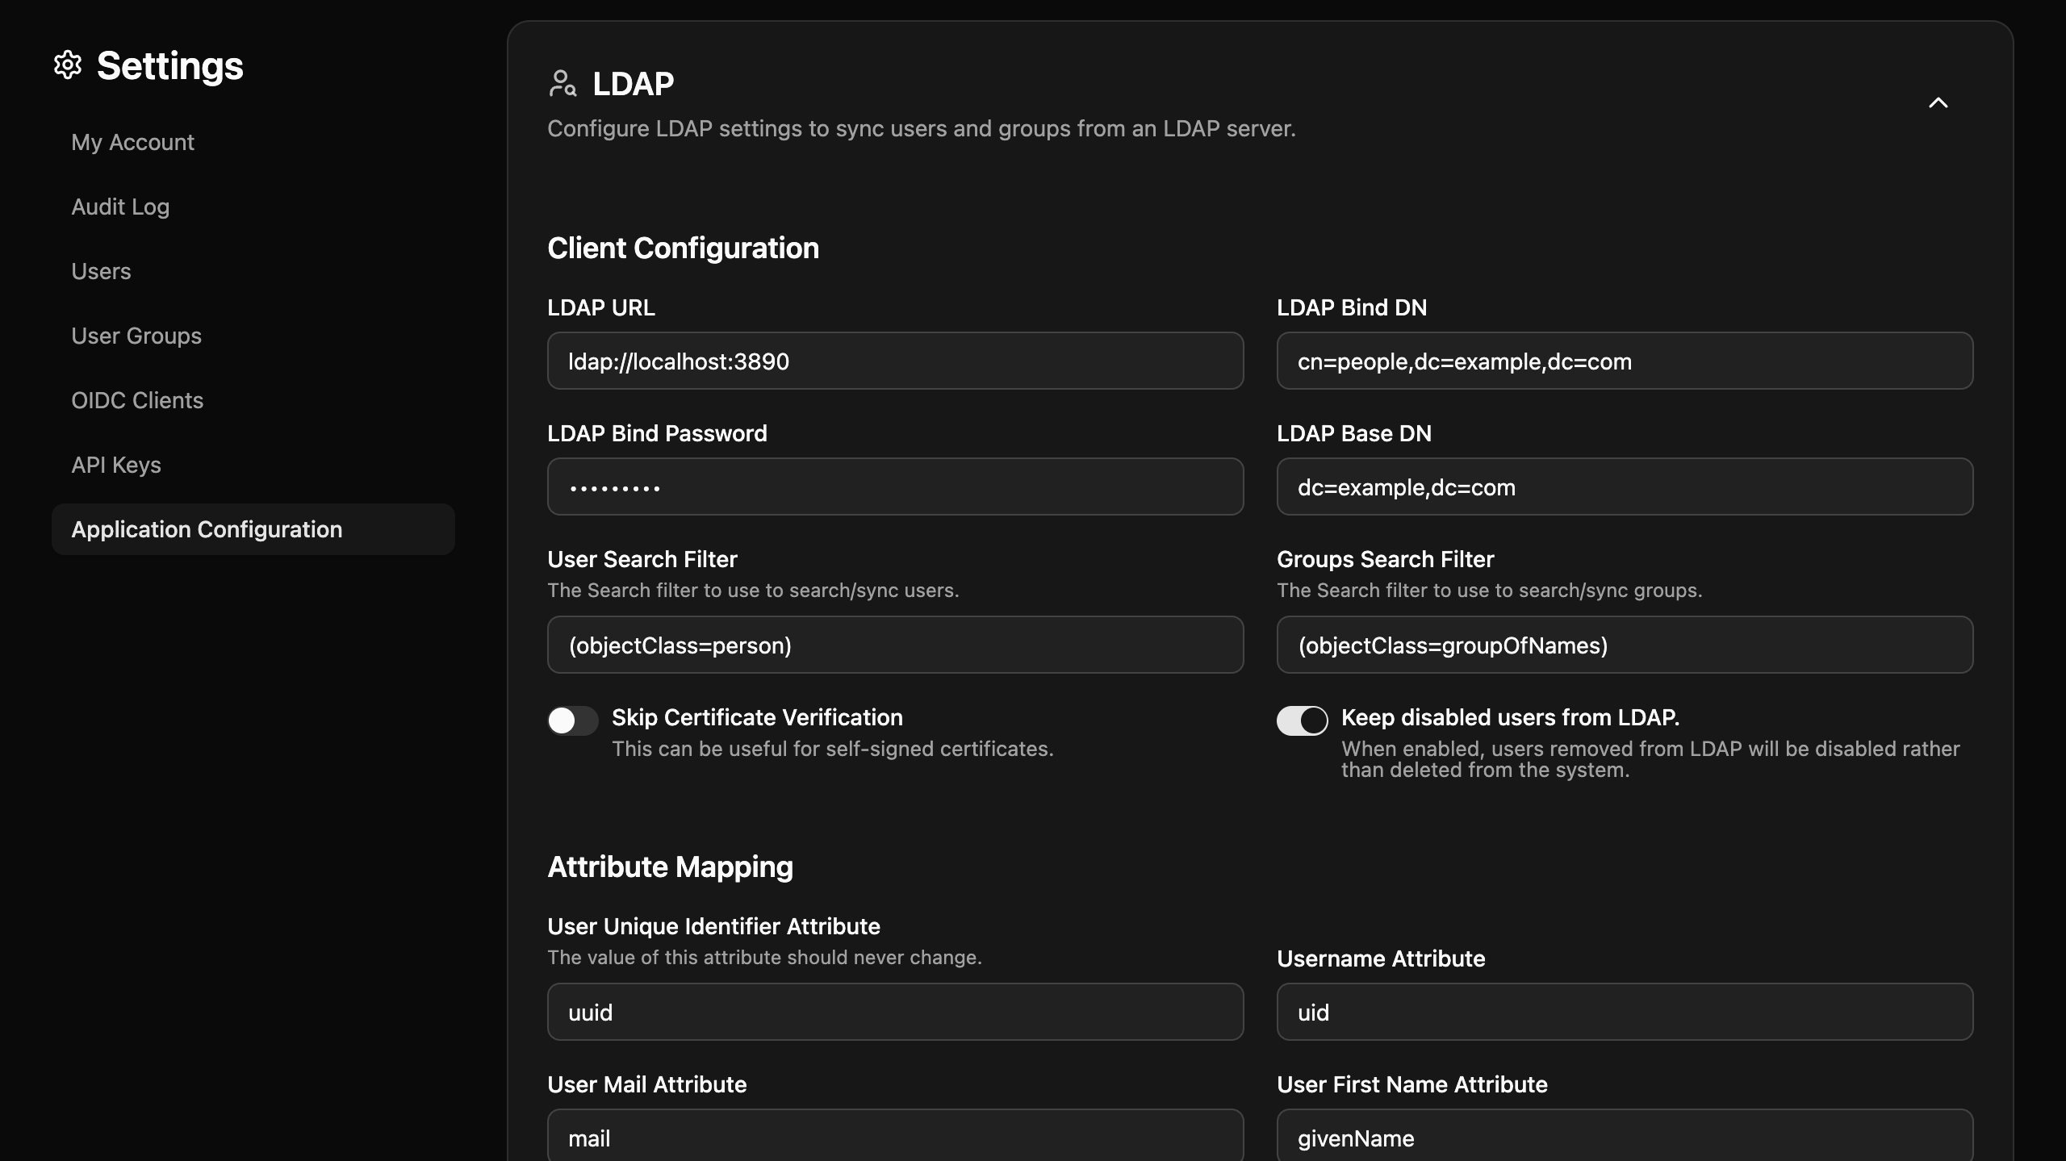2066x1161 pixels.
Task: Open User Groups settings
Action: [136, 336]
